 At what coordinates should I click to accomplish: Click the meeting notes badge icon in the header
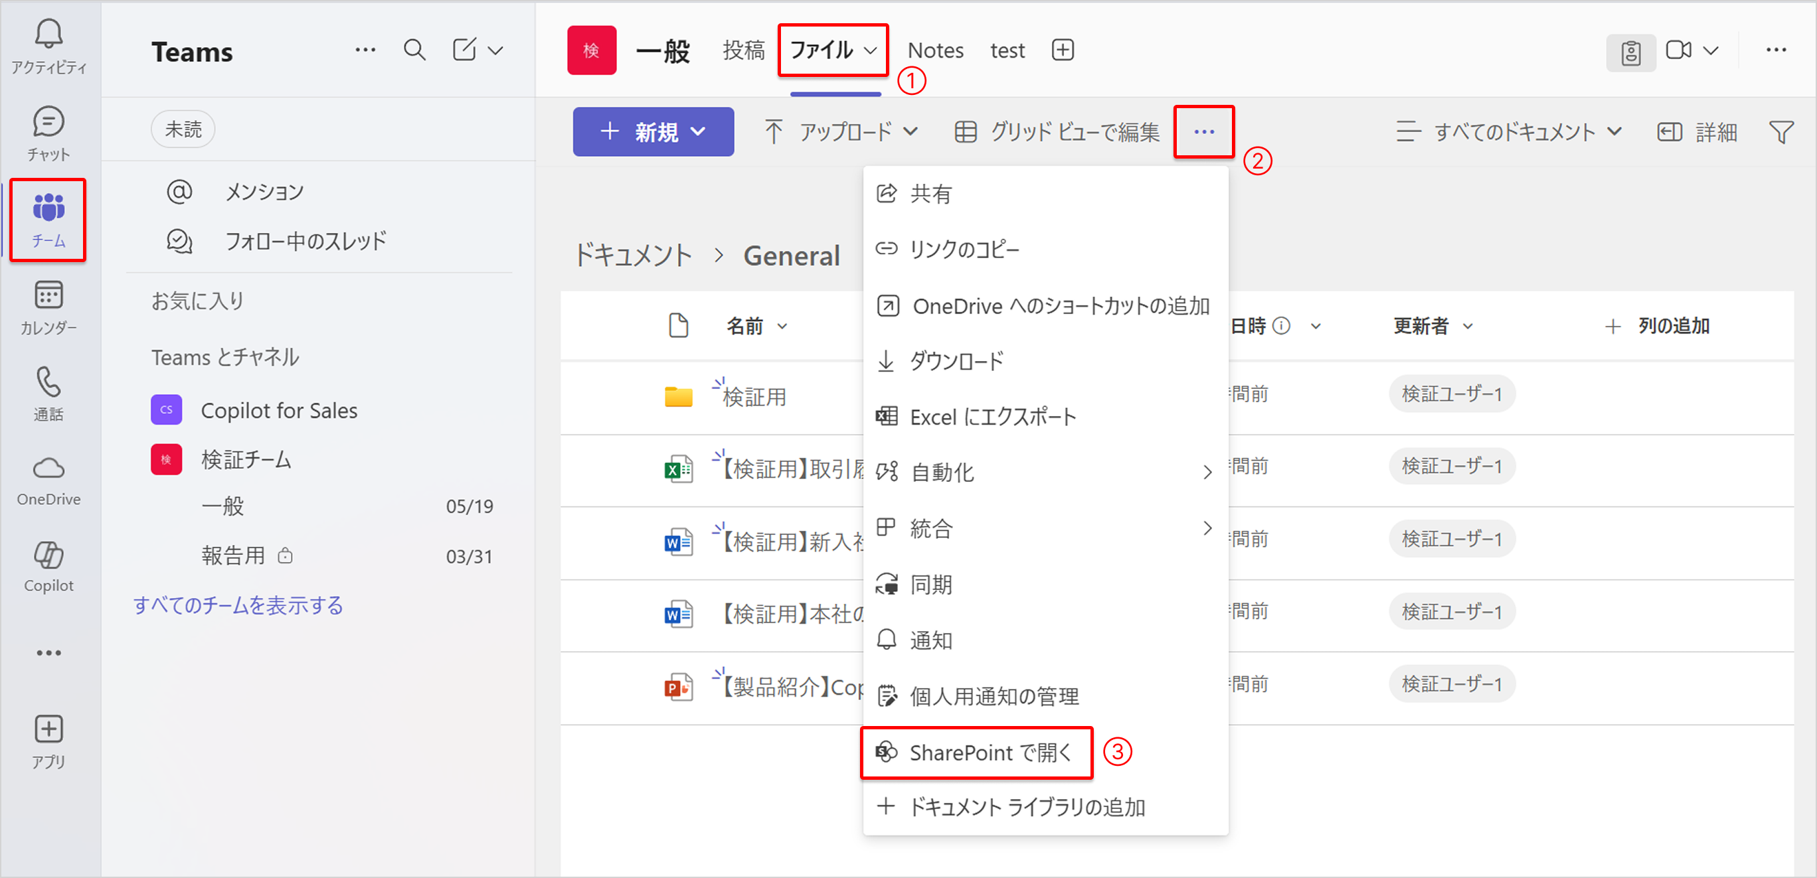1631,52
